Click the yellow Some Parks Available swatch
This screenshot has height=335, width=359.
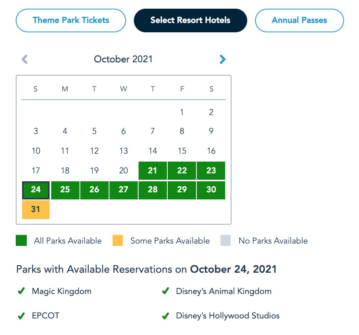click(117, 240)
